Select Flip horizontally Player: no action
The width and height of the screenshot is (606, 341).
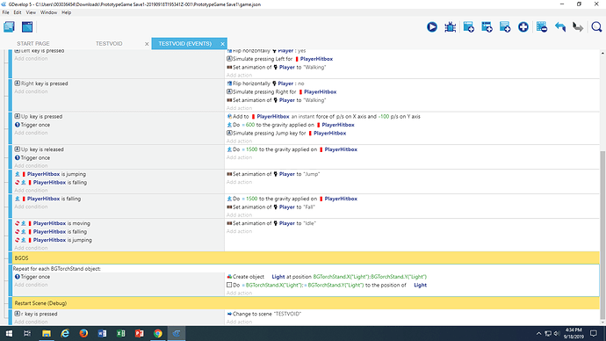click(x=265, y=83)
